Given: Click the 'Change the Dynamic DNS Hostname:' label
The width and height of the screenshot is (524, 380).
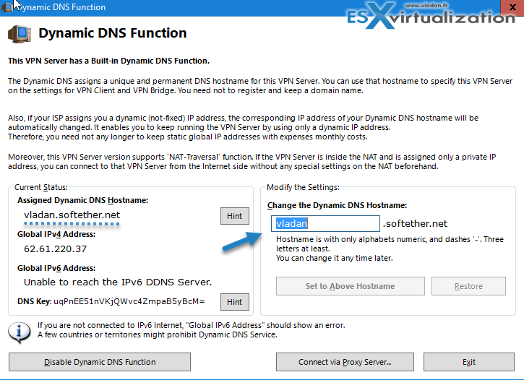Looking at the screenshot, I should (x=337, y=205).
